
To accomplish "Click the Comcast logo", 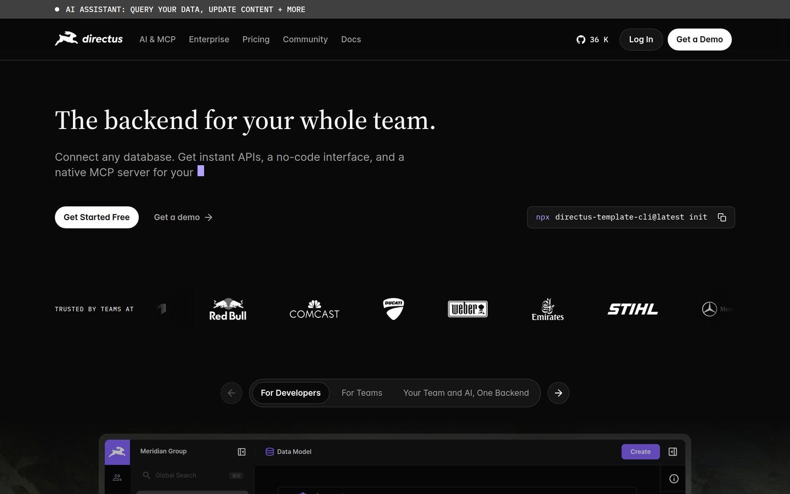I will pyautogui.click(x=314, y=309).
